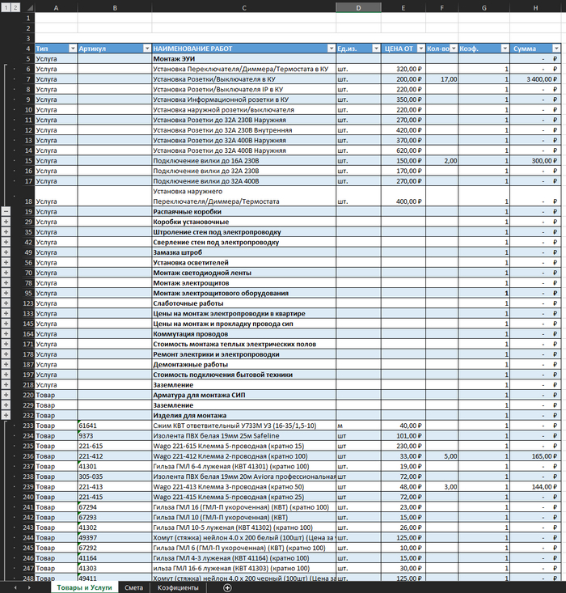Click cell Подключение вилки до 16А 230В
Viewport: 566px width, 593px height.
point(244,161)
